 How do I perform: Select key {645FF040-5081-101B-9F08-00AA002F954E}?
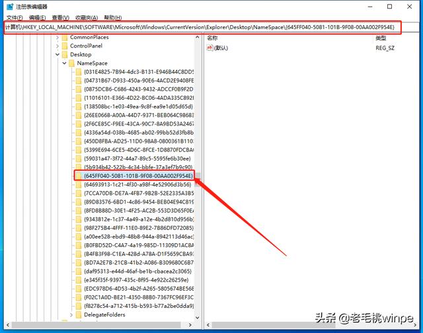click(x=138, y=176)
